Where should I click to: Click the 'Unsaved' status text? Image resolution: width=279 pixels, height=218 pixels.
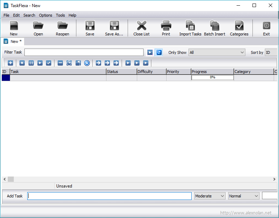click(x=64, y=186)
